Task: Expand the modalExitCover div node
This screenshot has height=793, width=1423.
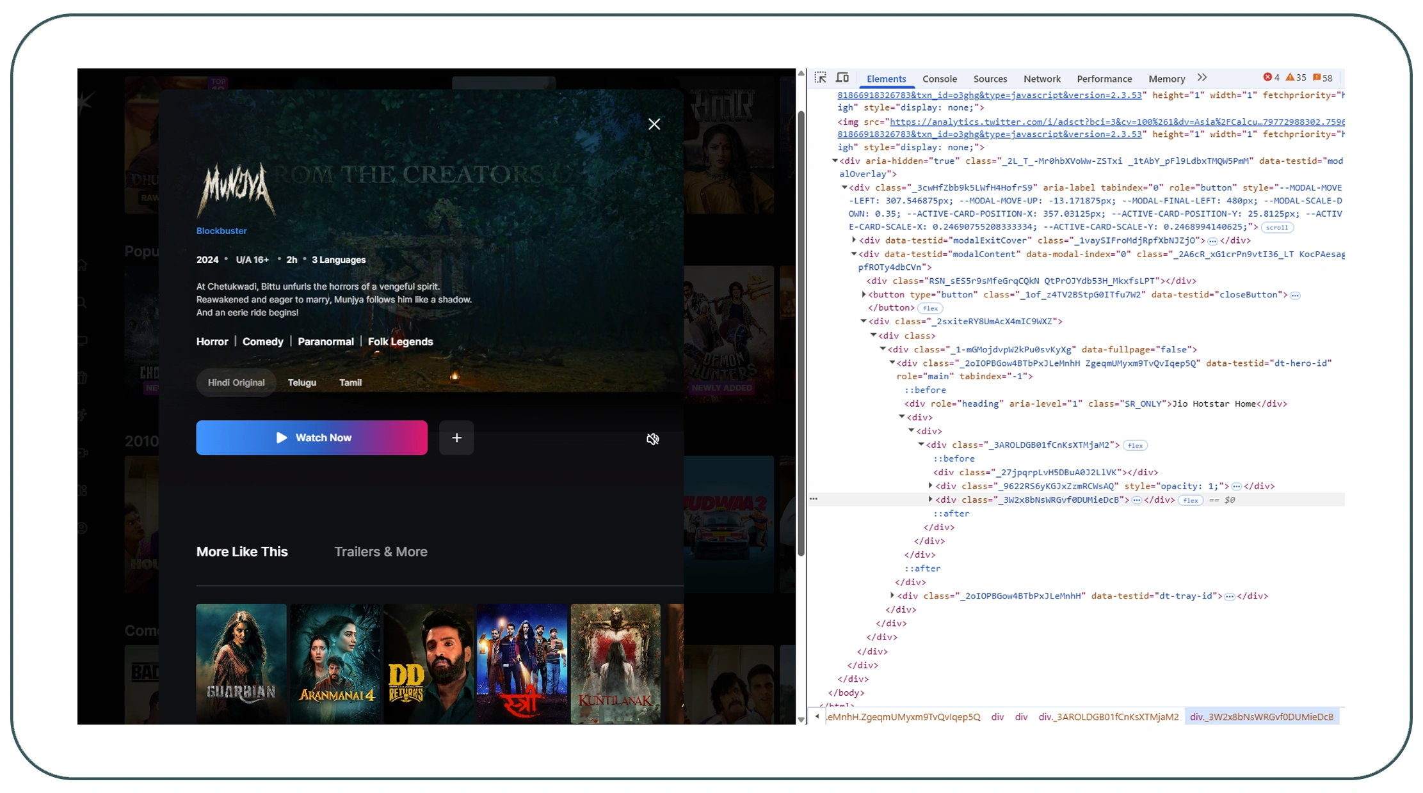Action: 854,240
